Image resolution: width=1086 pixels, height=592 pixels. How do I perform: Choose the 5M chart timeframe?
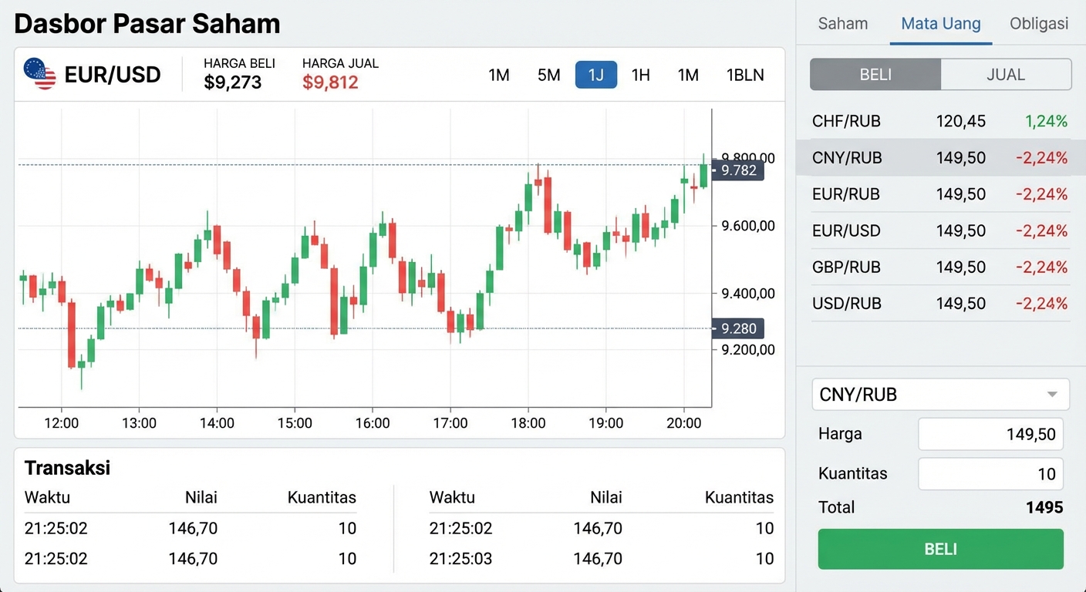point(548,75)
